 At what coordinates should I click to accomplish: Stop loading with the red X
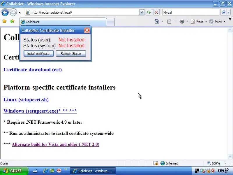(156, 12)
